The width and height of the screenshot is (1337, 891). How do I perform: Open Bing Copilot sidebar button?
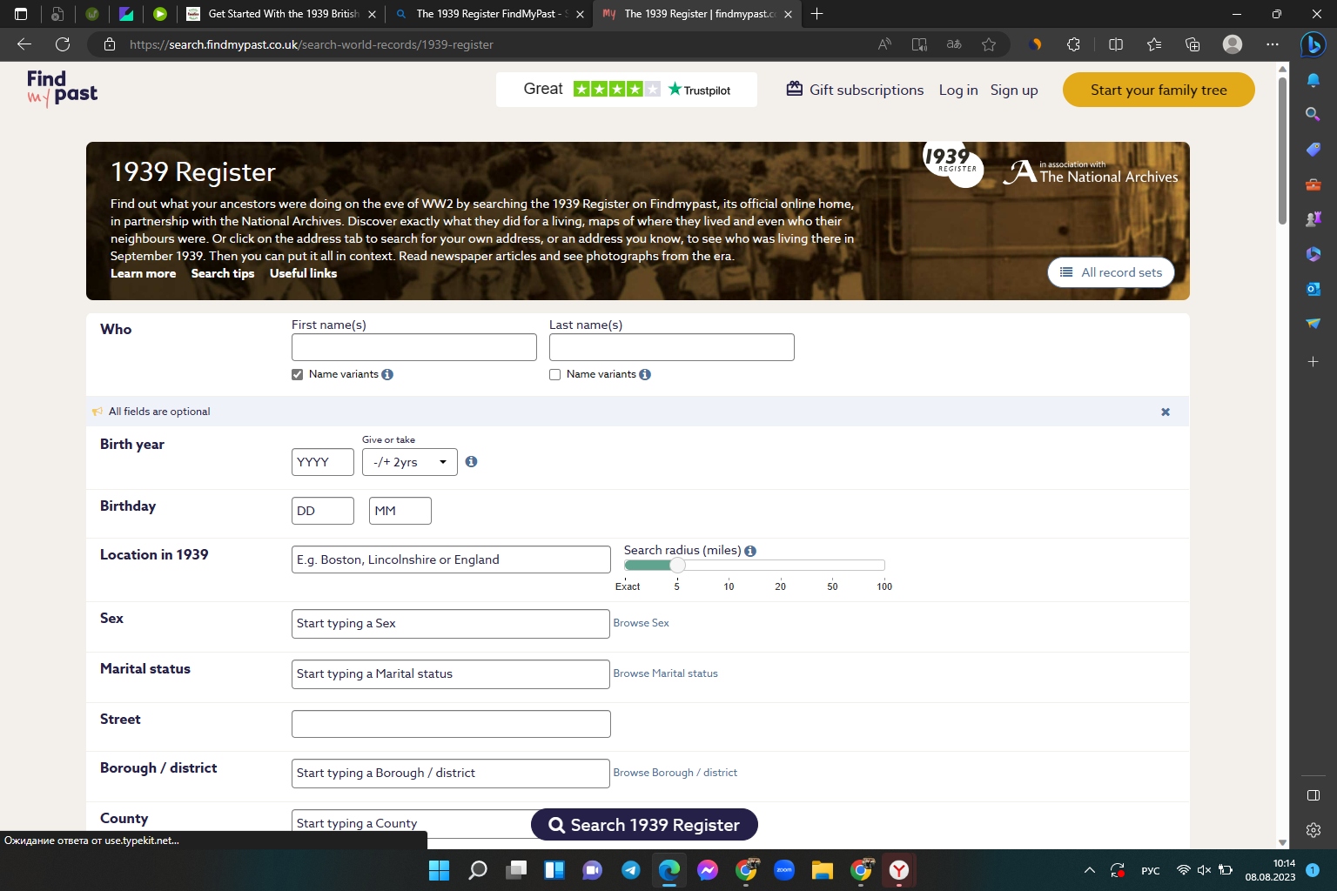(x=1313, y=44)
